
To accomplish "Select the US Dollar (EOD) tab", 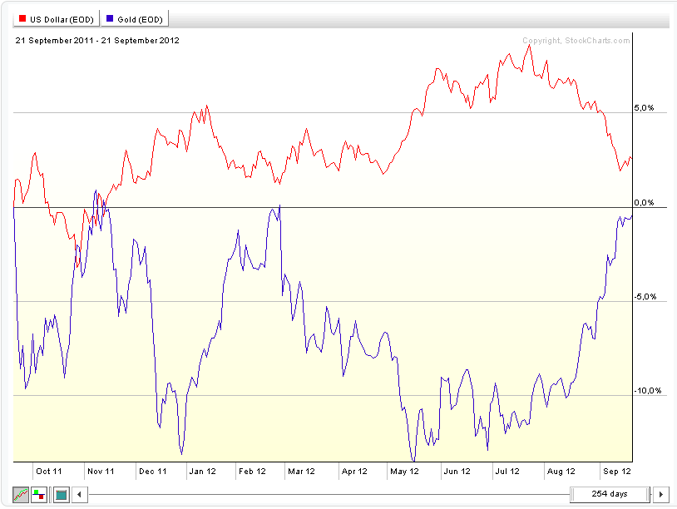I will point(57,19).
